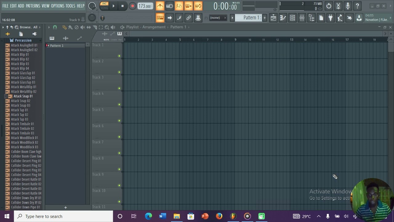The width and height of the screenshot is (394, 222).
Task: Select the Mute tool in playlist
Action: tap(83, 27)
